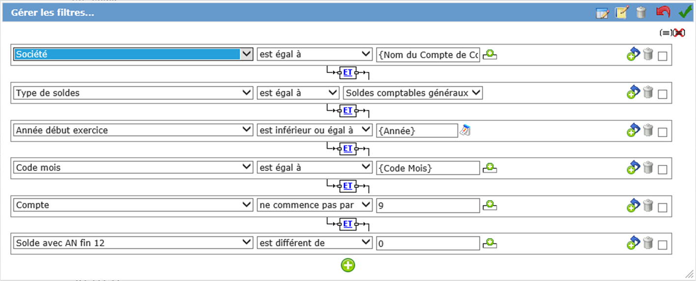Open the 'ne commence pas par' operator dropdown
Screen dimensions: 696x281
click(315, 205)
